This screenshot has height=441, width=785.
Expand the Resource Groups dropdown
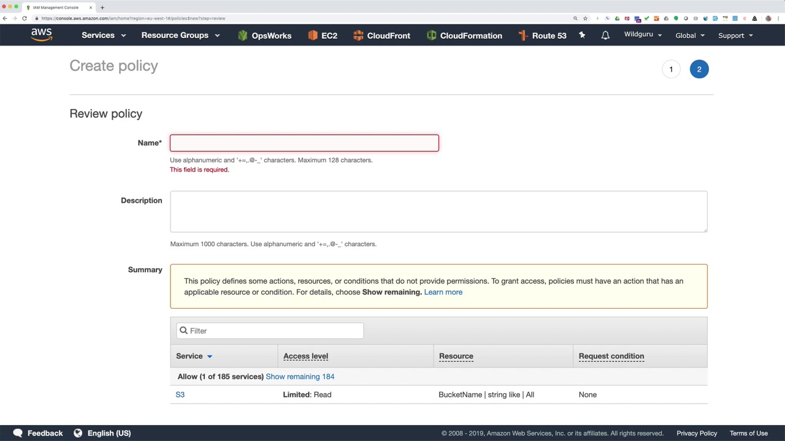coord(180,36)
